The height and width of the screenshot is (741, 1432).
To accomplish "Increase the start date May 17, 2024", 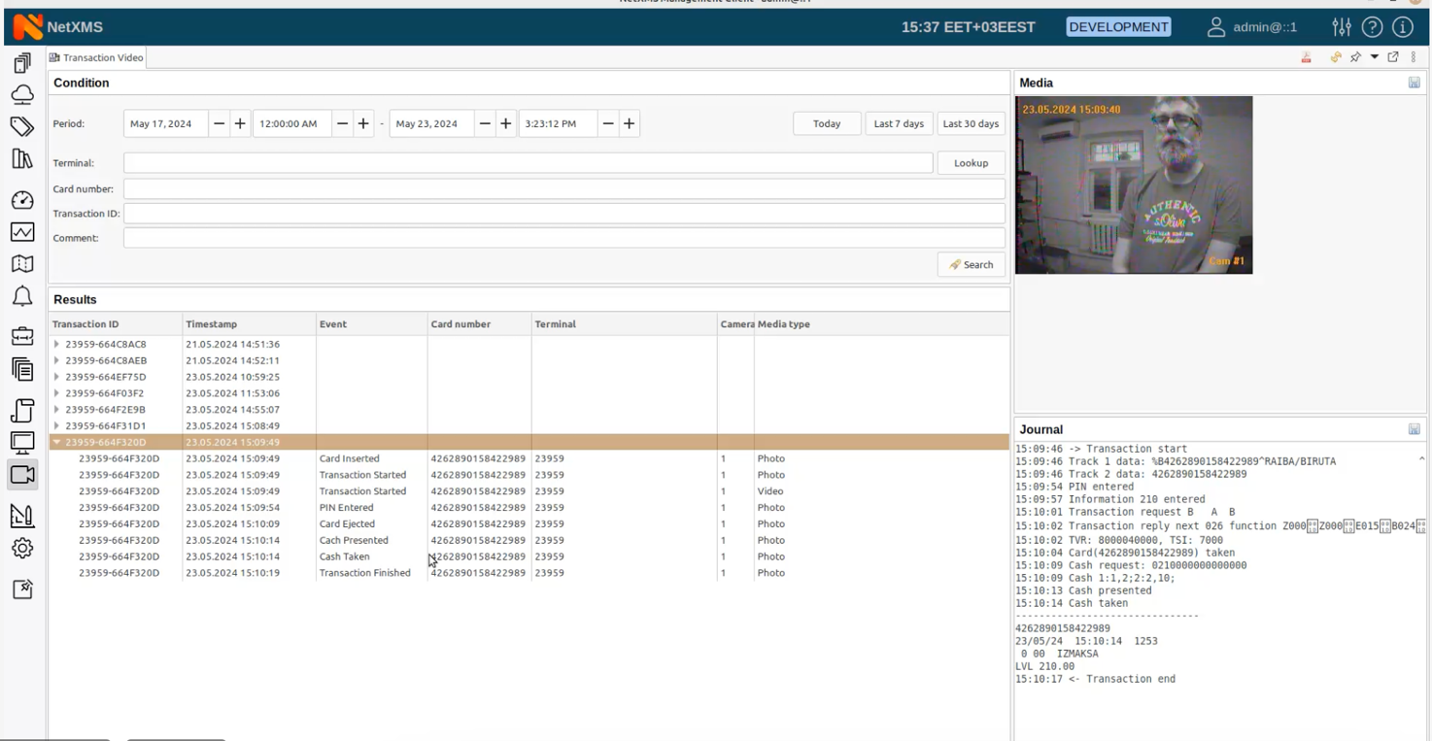I will (x=240, y=123).
